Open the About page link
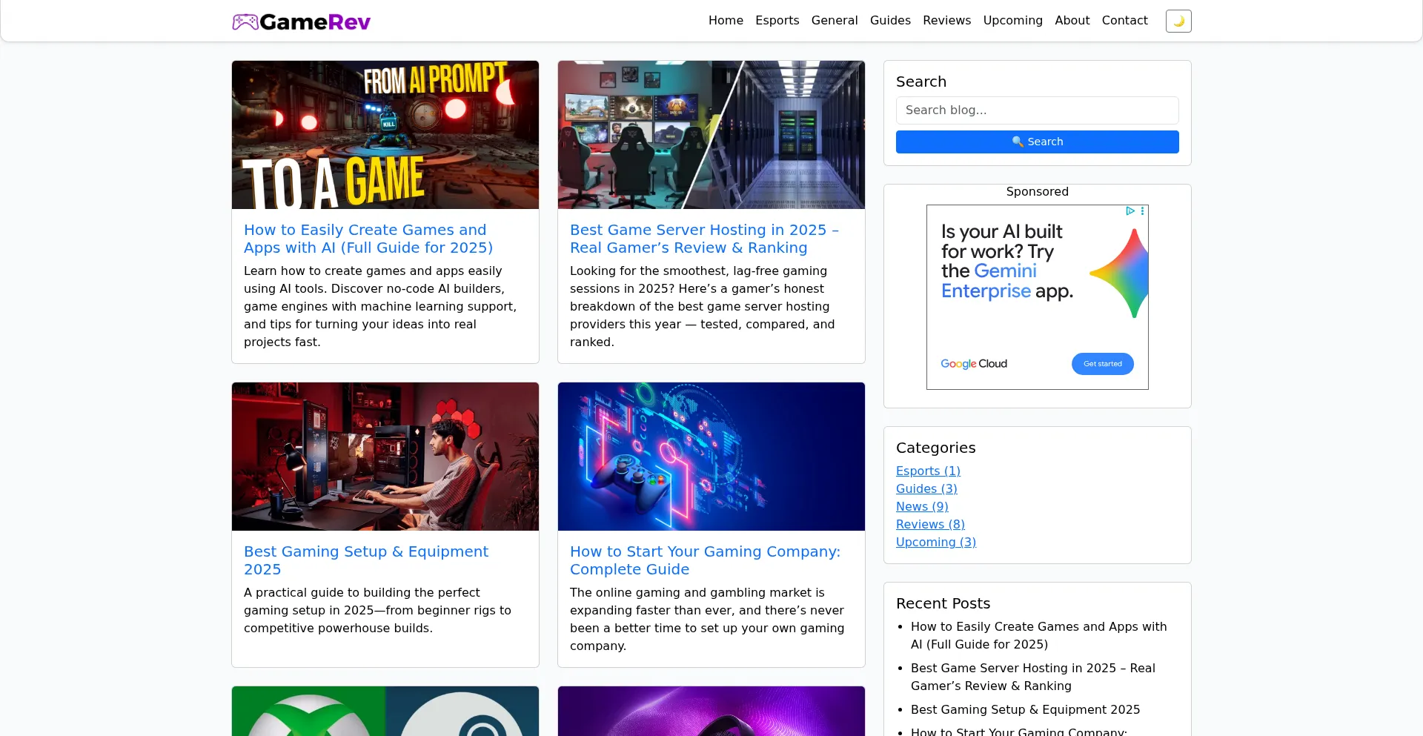The image size is (1423, 736). (x=1072, y=21)
